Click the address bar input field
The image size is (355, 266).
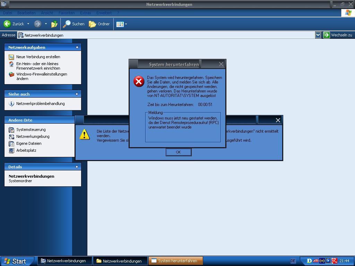(166, 35)
